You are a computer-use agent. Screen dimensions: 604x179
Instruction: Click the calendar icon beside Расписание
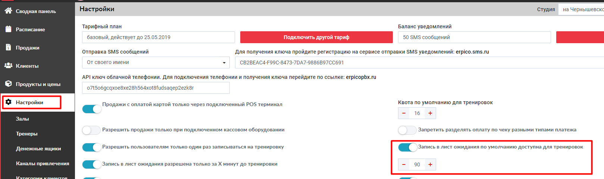(x=8, y=29)
